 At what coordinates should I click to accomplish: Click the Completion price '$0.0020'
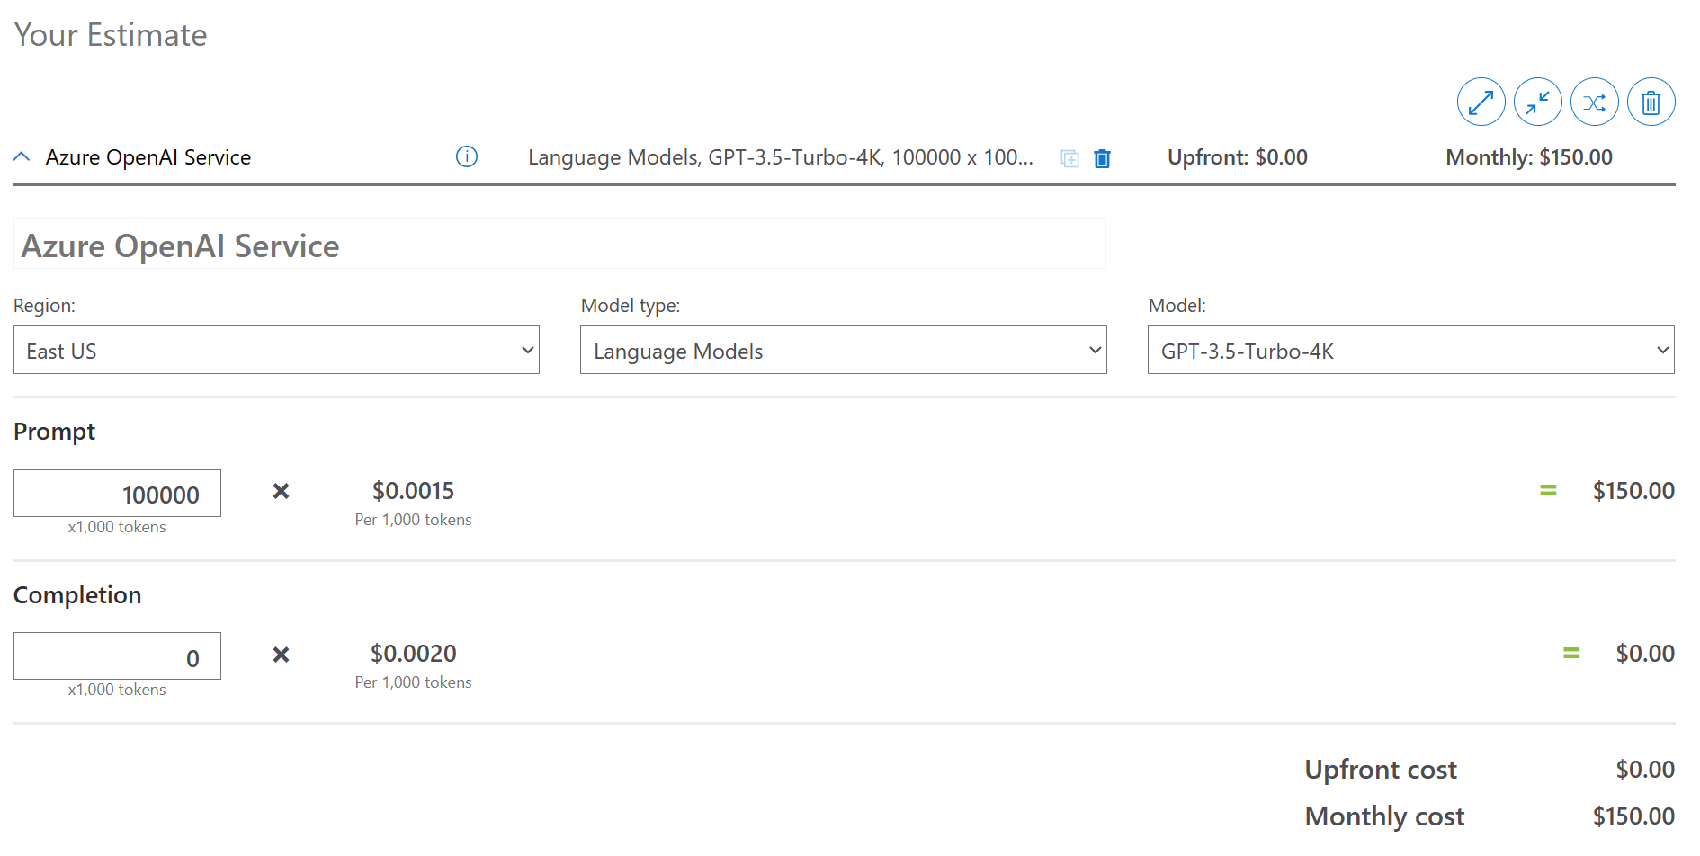(x=414, y=654)
